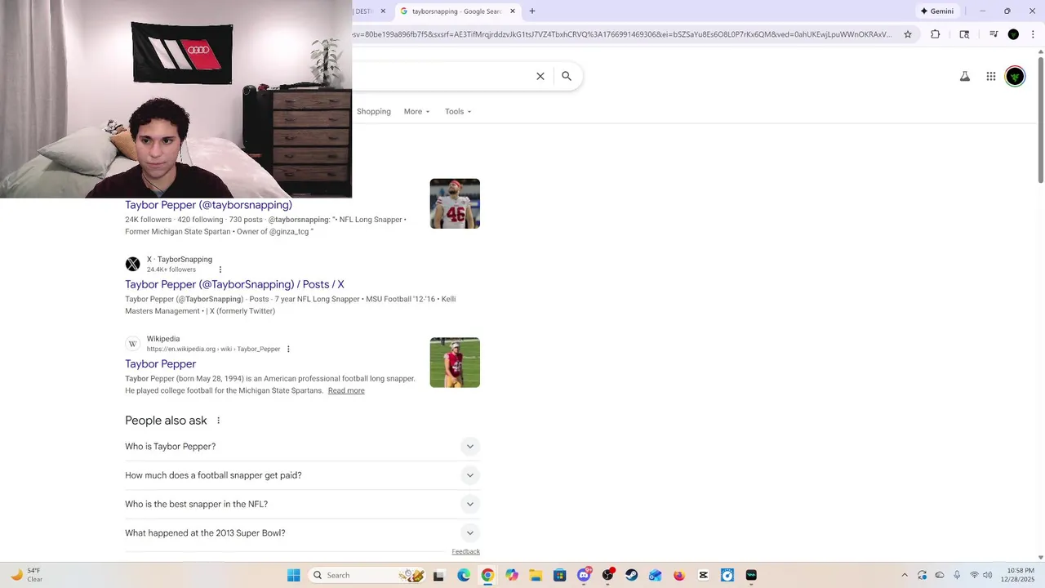Open the Gemini button in Chrome title bar
Viewport: 1045px width, 588px height.
click(x=937, y=11)
